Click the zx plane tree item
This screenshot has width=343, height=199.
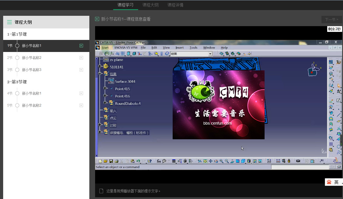(116, 60)
